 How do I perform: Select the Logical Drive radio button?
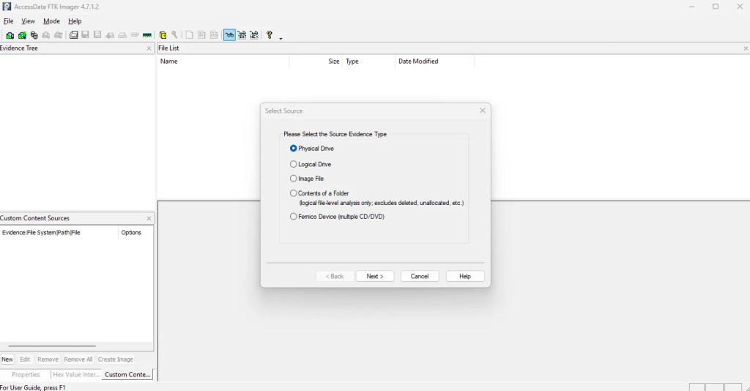(x=294, y=164)
